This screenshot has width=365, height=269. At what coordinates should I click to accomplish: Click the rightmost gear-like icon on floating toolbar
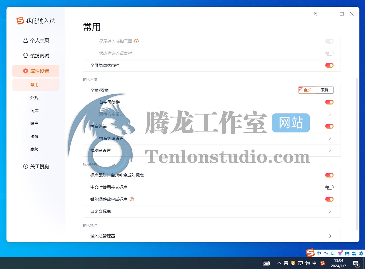pyautogui.click(x=361, y=253)
